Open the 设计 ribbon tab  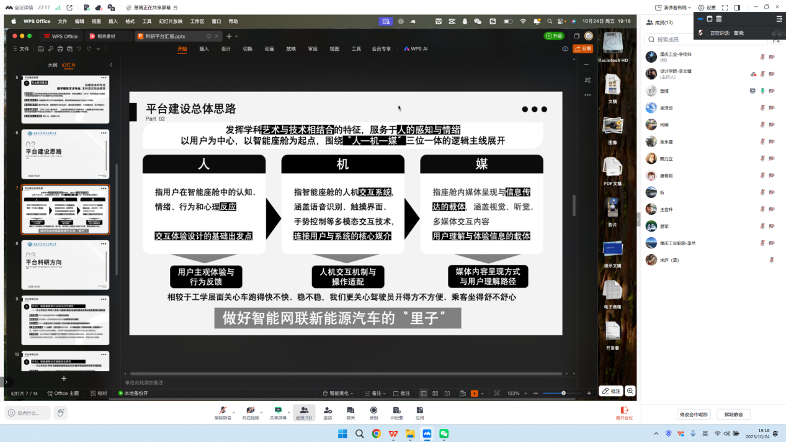[226, 48]
